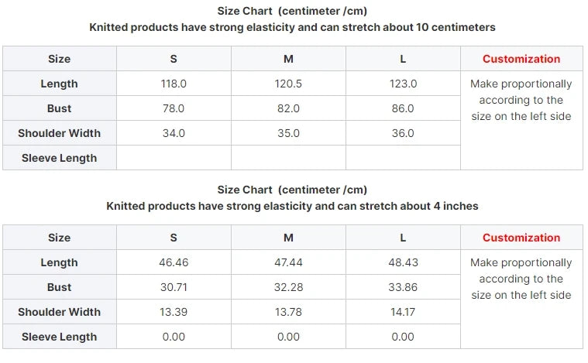Click the 123.0 length value for size L
Image resolution: width=588 pixels, height=363 pixels.
[403, 84]
